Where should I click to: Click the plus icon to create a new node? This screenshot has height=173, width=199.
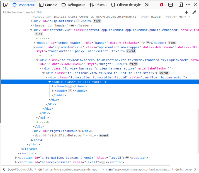pos(186,12)
